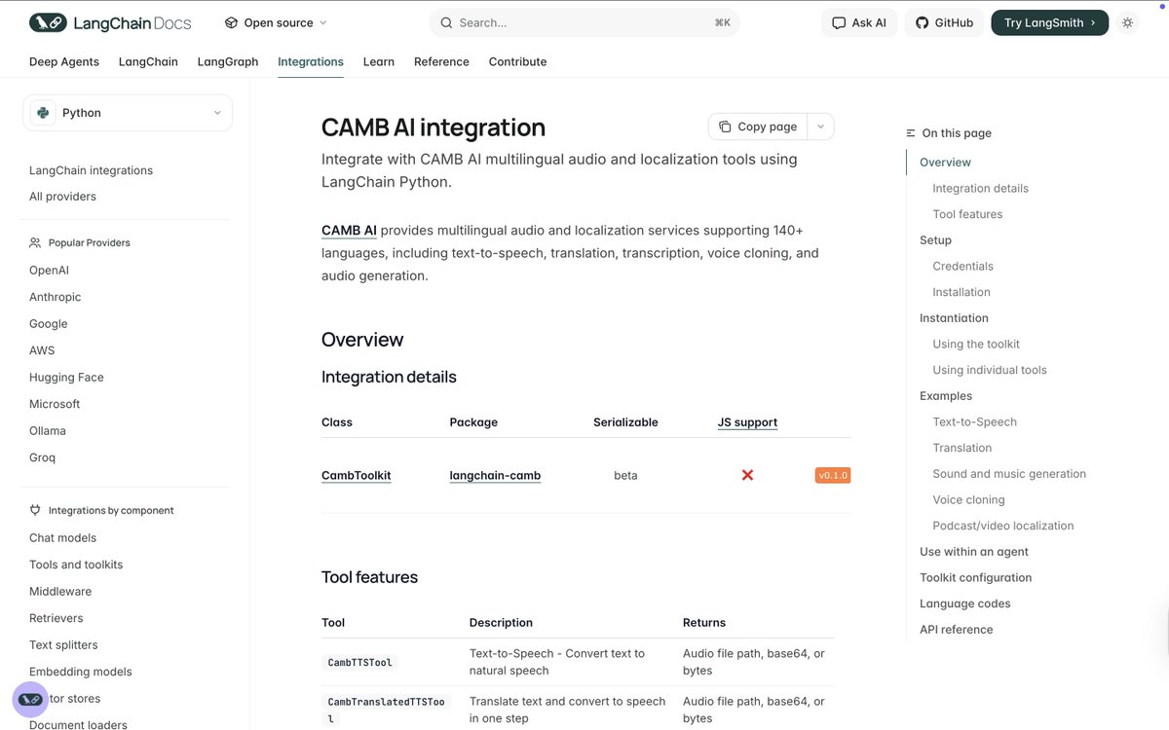Open Chat models component page
The height and width of the screenshot is (730, 1169).
click(x=62, y=538)
